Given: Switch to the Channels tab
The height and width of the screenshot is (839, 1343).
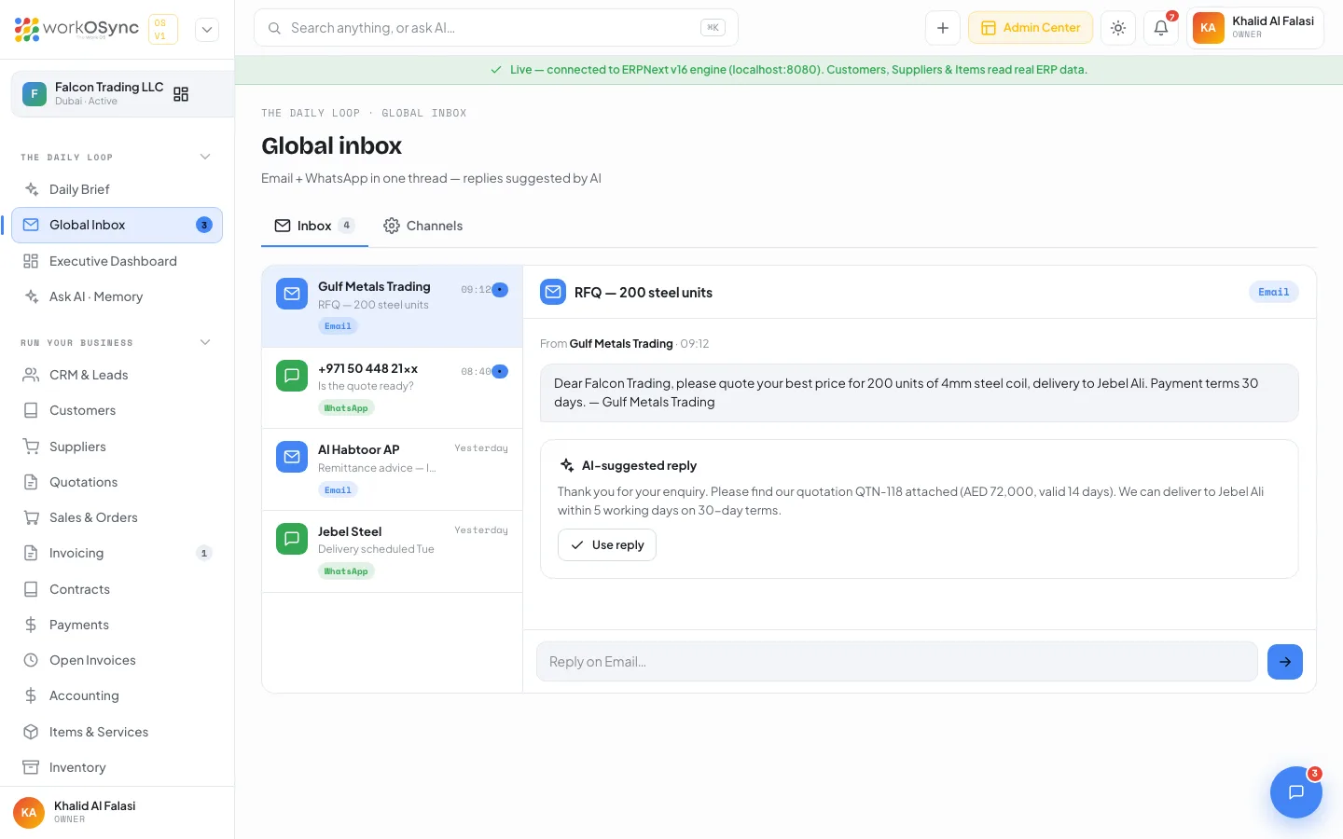Looking at the screenshot, I should pos(423,226).
